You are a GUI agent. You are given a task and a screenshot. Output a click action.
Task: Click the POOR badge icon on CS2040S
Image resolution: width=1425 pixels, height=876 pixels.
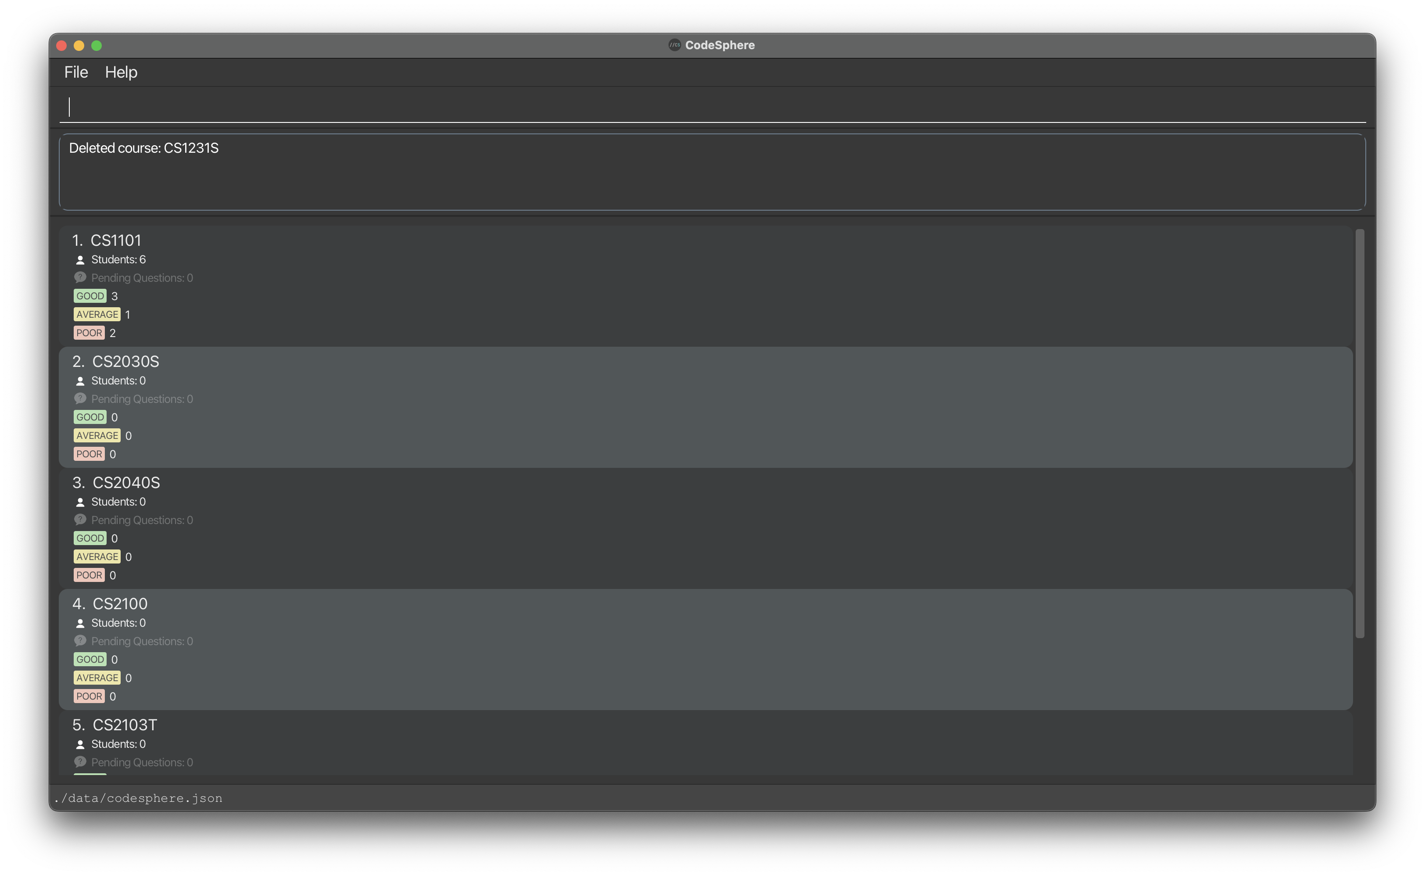[89, 574]
